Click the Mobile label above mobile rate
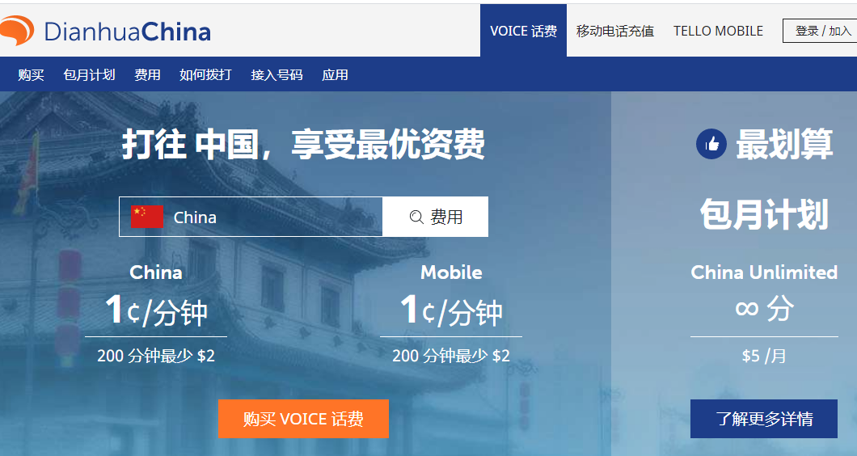 (x=451, y=272)
